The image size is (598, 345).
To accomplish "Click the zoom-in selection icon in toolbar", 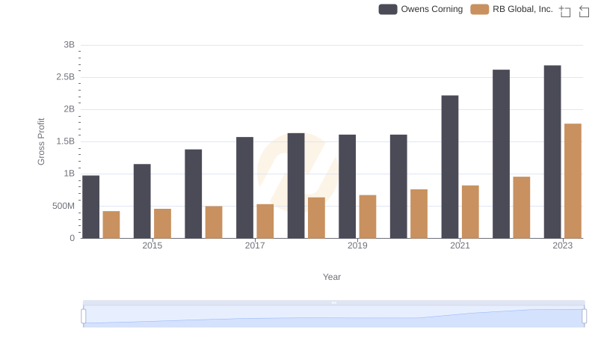I will point(565,10).
